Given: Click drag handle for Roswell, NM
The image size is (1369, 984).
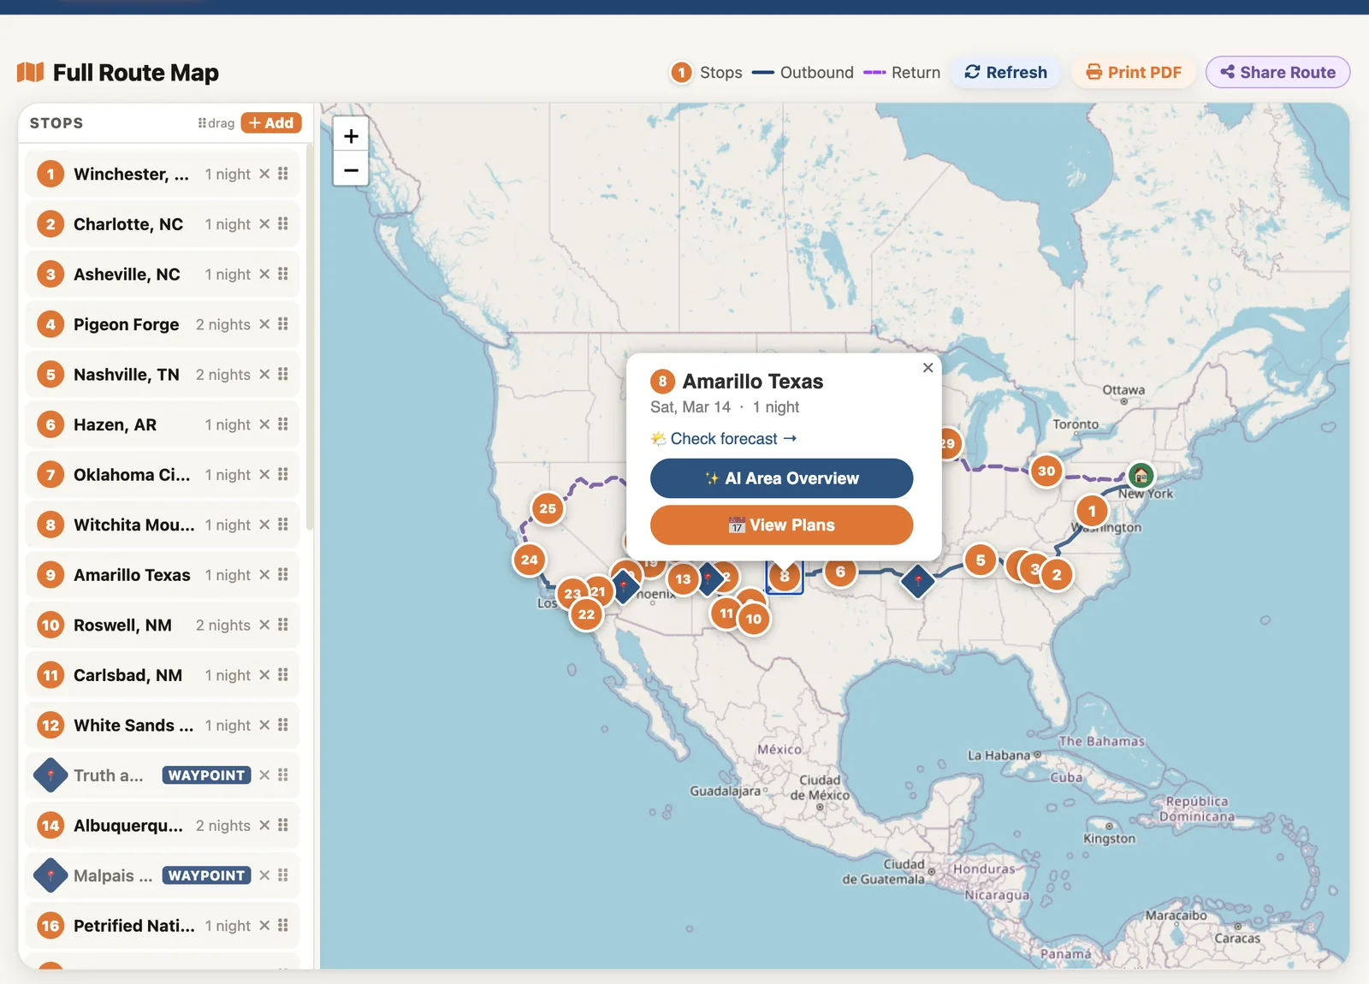Looking at the screenshot, I should tap(283, 625).
